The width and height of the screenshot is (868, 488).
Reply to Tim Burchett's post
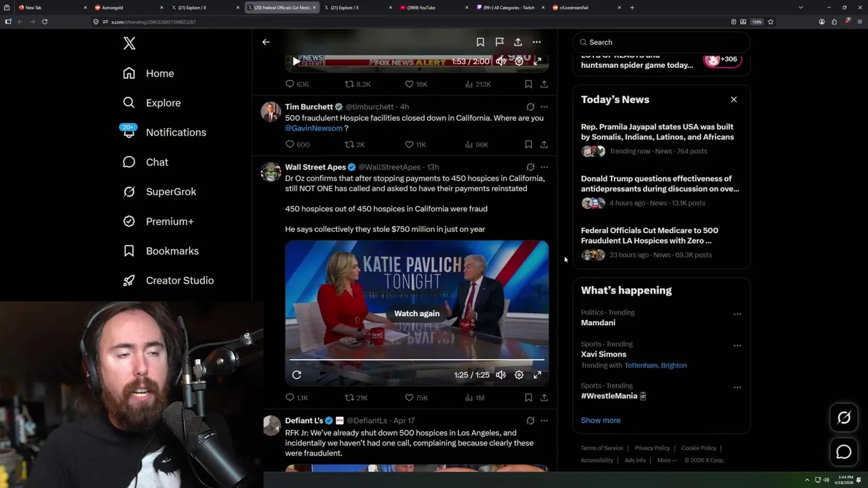[x=297, y=144]
